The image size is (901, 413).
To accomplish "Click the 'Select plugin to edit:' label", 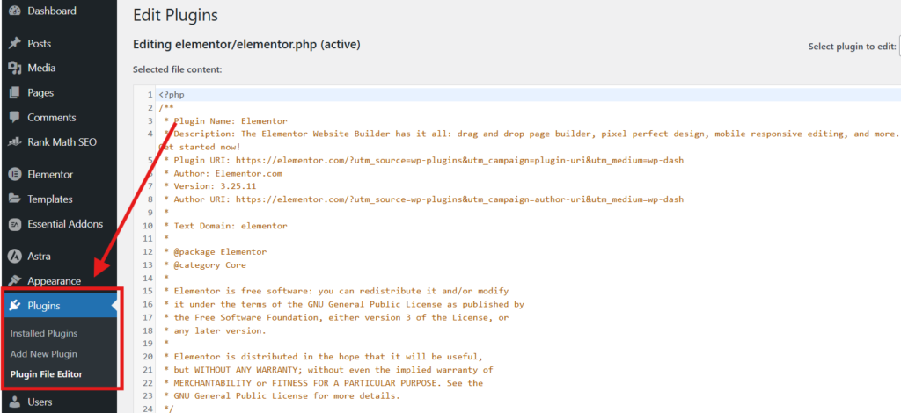I will [x=852, y=47].
